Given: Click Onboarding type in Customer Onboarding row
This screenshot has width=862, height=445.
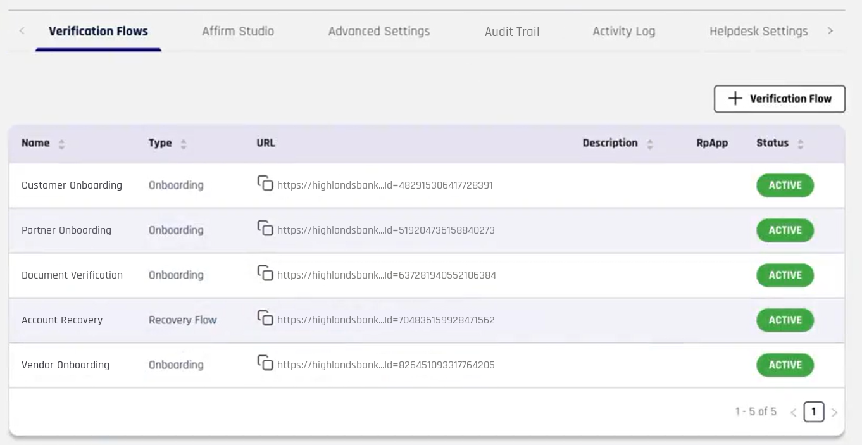Looking at the screenshot, I should tap(176, 185).
